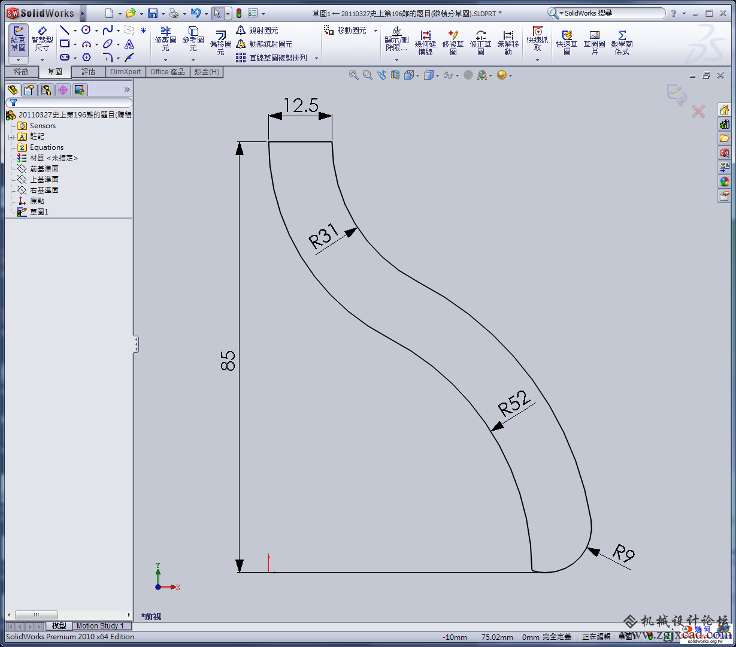Screen dimensions: 736x647
Task: Switch to the 模型 model bottom tab
Action: coord(59,626)
